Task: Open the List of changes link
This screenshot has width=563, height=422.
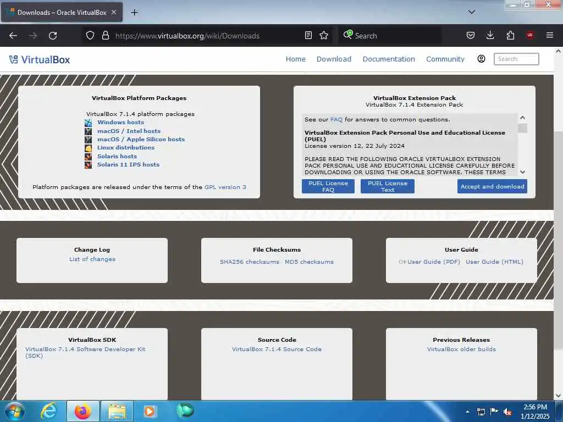Action: [x=92, y=259]
